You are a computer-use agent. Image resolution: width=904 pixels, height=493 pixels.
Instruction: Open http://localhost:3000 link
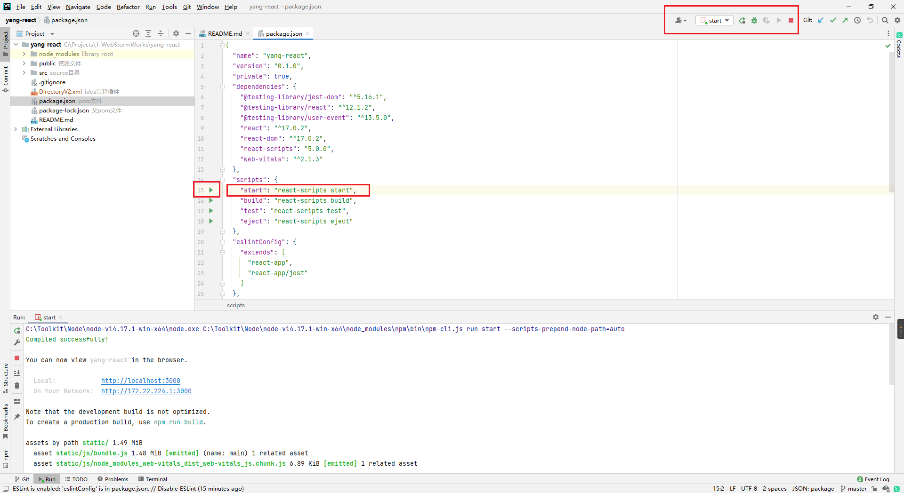pyautogui.click(x=140, y=381)
